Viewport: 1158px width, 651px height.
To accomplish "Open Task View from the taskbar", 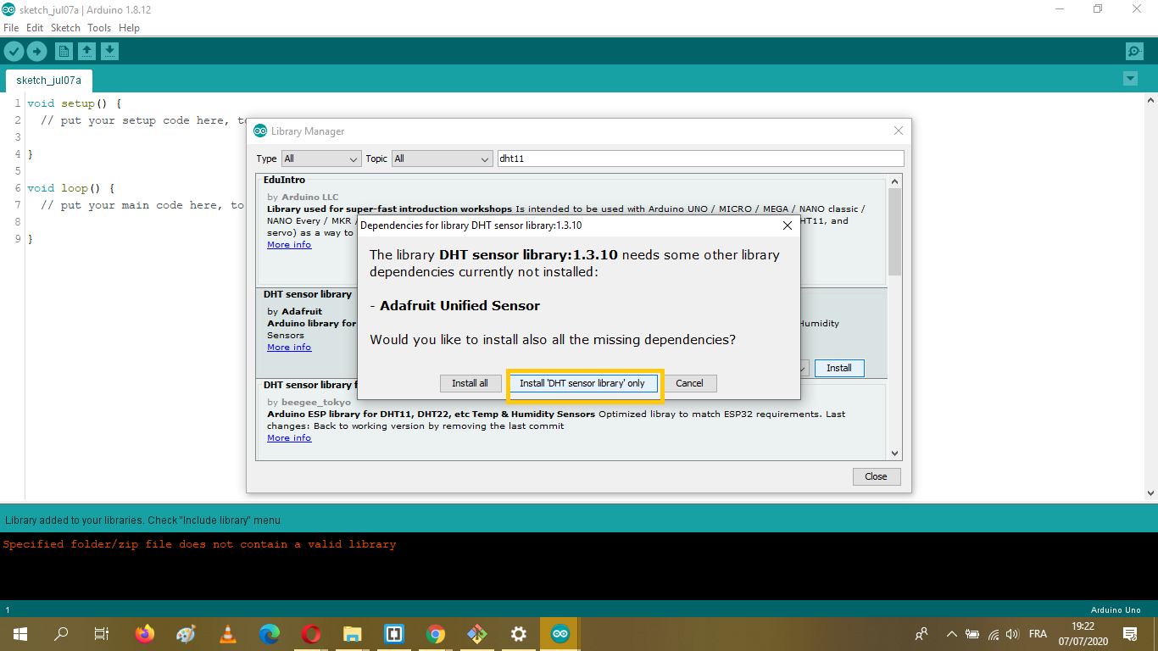I will (x=101, y=634).
